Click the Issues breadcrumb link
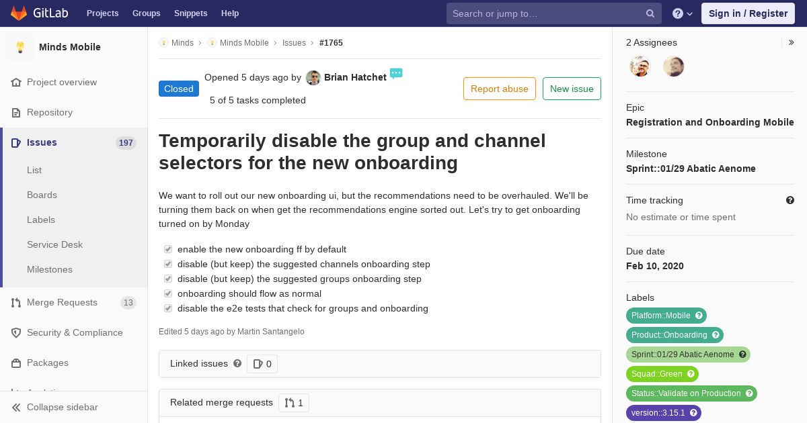 pyautogui.click(x=294, y=42)
